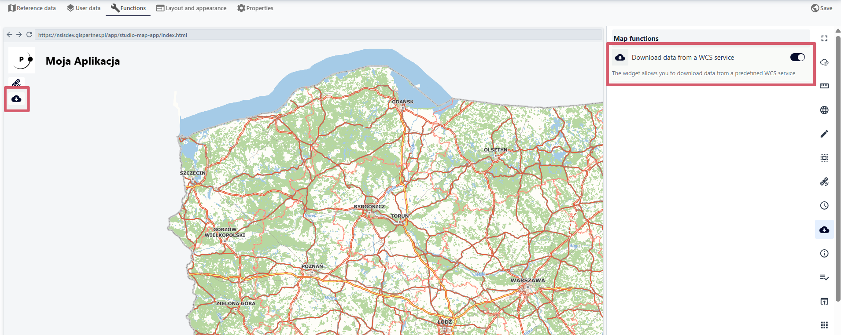Click the cloud download widget on the map
841x335 pixels.
(x=17, y=99)
